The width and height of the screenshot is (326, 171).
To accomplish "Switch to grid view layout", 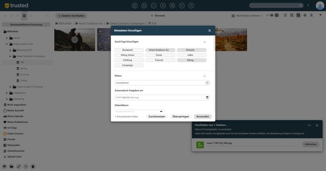I will pos(292,15).
